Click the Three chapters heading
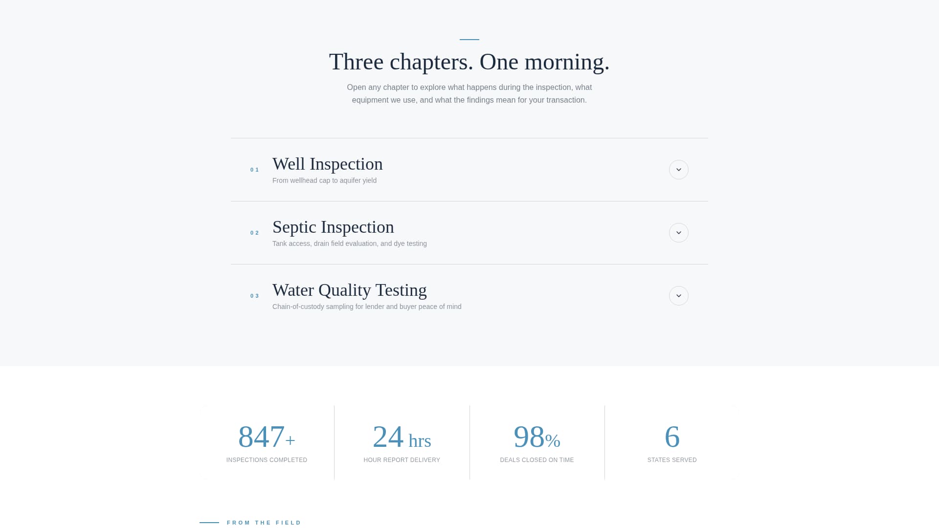939x528 pixels. point(469,62)
